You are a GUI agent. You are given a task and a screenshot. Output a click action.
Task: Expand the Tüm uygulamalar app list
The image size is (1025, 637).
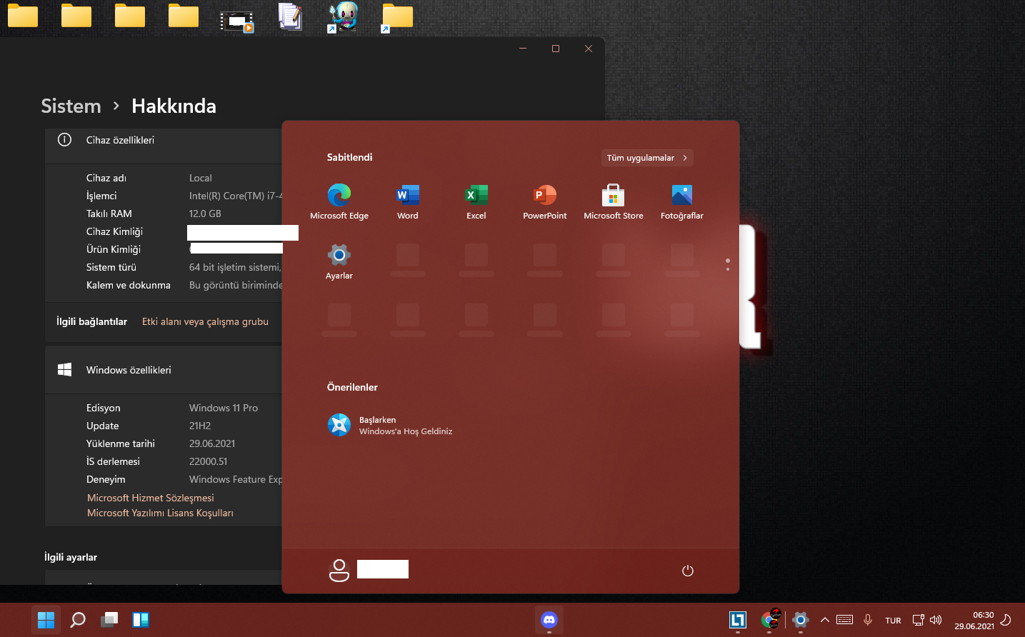click(647, 158)
